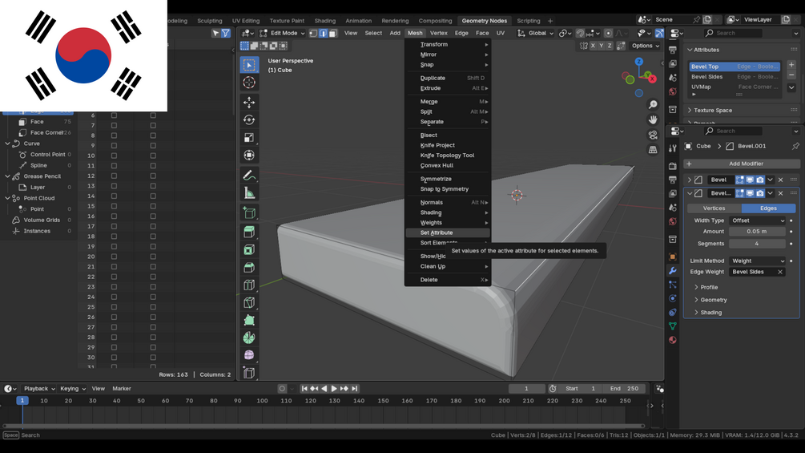Pick the Scale tool in toolbar

pyautogui.click(x=249, y=137)
